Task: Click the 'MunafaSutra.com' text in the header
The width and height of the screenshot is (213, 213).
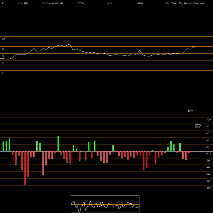Action: pyautogui.click(x=194, y=3)
